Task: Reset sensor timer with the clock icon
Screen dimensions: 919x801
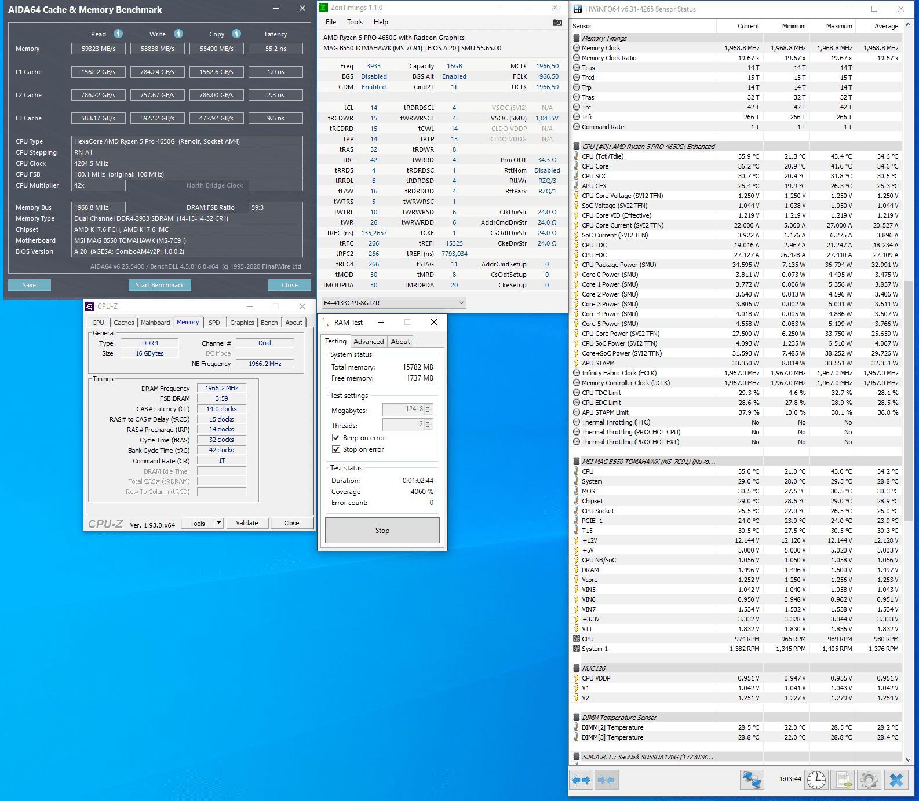Action: [816, 780]
